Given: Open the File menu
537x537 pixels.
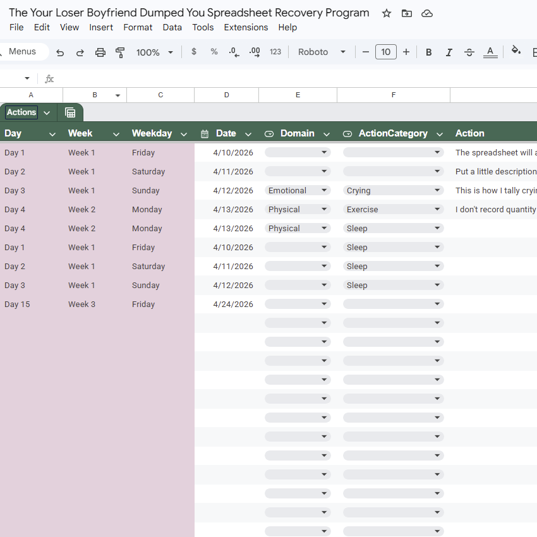Looking at the screenshot, I should (16, 27).
